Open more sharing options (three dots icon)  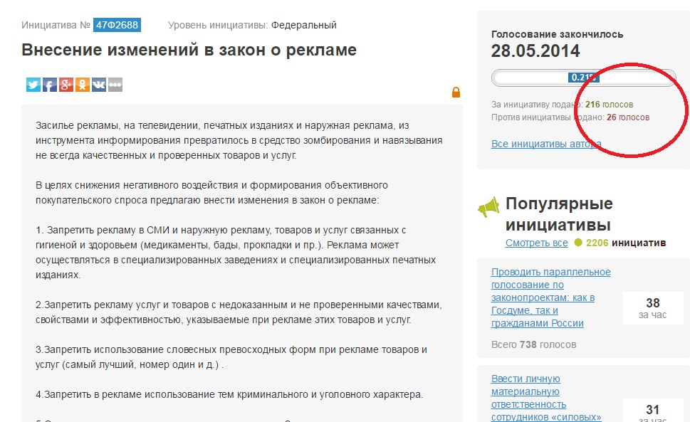(x=115, y=85)
